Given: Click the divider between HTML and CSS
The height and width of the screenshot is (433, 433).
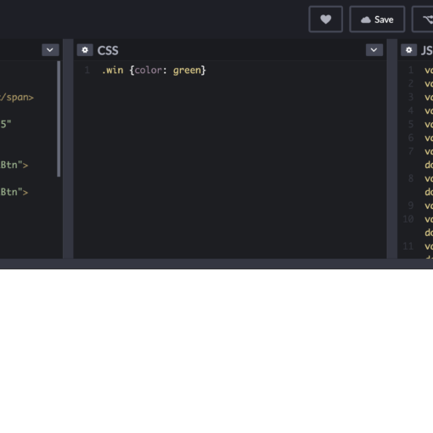Looking at the screenshot, I should (68, 149).
